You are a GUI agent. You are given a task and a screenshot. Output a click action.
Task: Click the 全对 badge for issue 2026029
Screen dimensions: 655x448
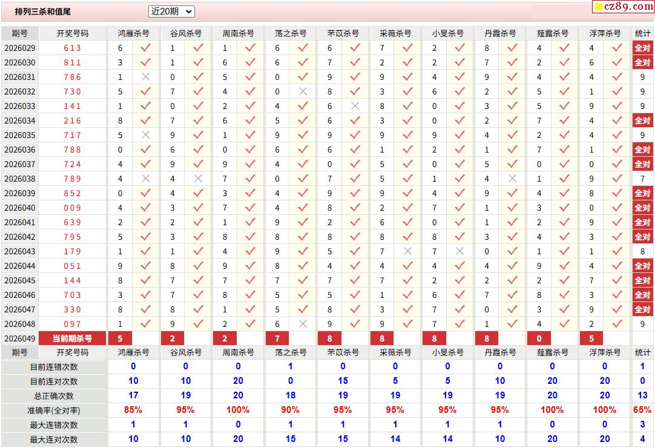click(x=642, y=48)
